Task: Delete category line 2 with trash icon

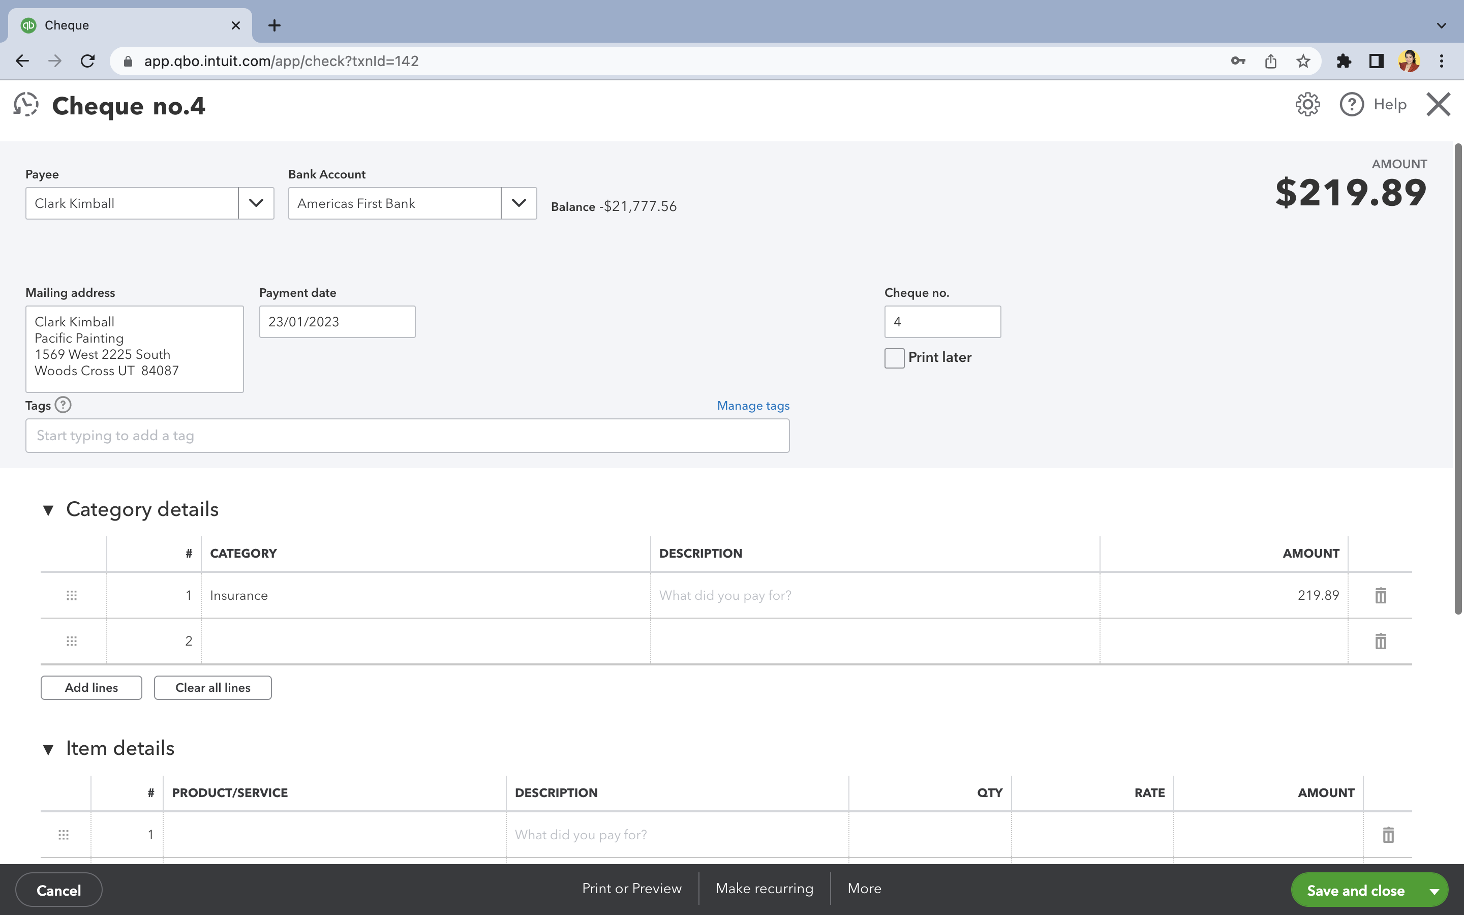Action: click(x=1380, y=642)
